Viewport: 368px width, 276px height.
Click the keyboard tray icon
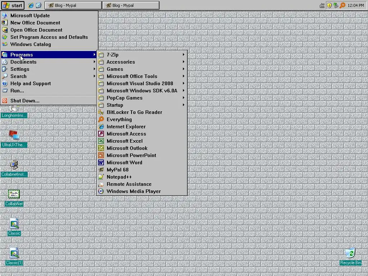click(322, 6)
